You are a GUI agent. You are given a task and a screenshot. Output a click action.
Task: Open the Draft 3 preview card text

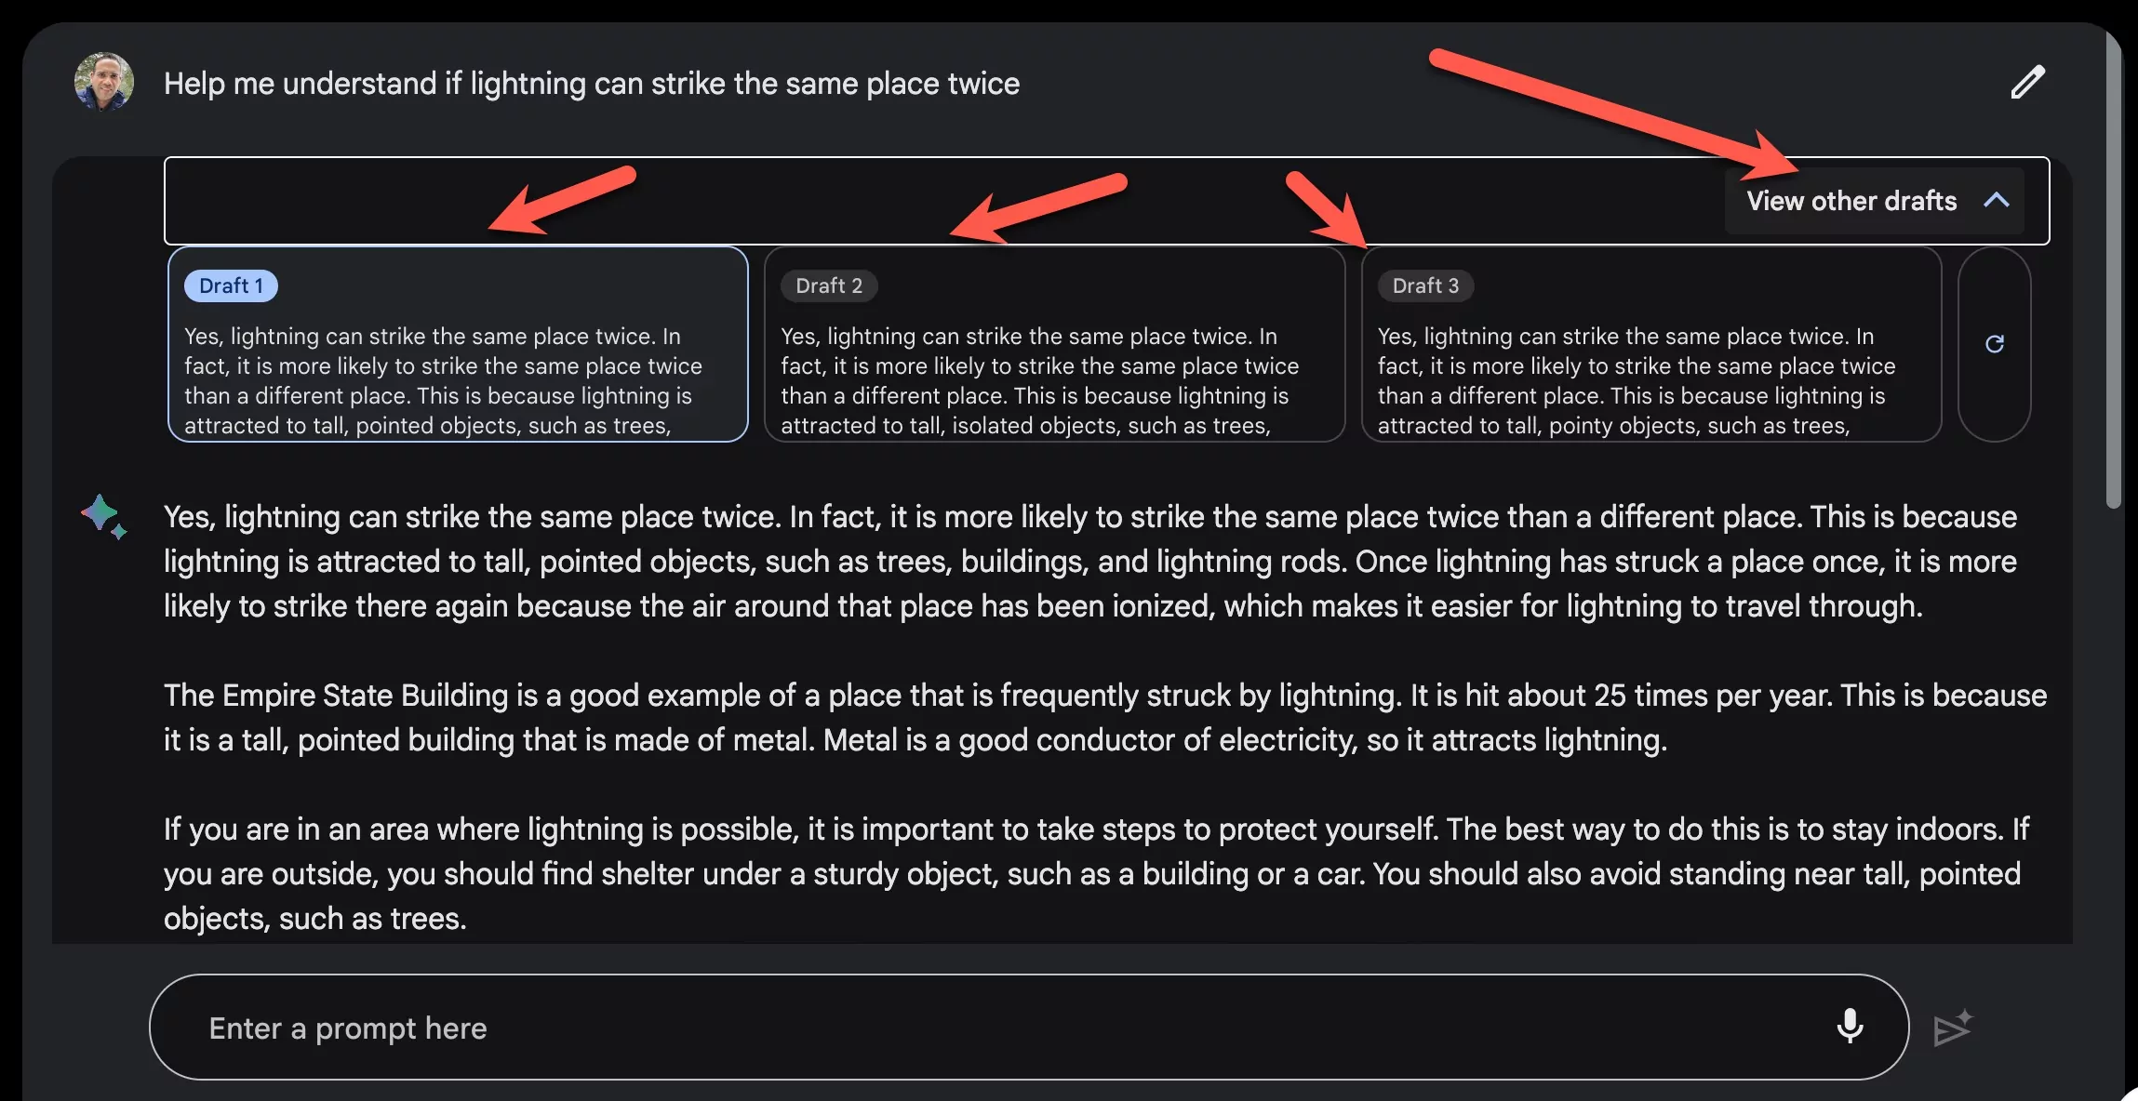pyautogui.click(x=1637, y=380)
